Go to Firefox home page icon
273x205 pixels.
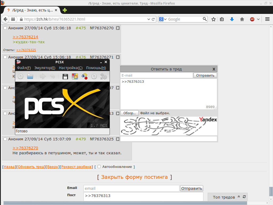click(242, 19)
